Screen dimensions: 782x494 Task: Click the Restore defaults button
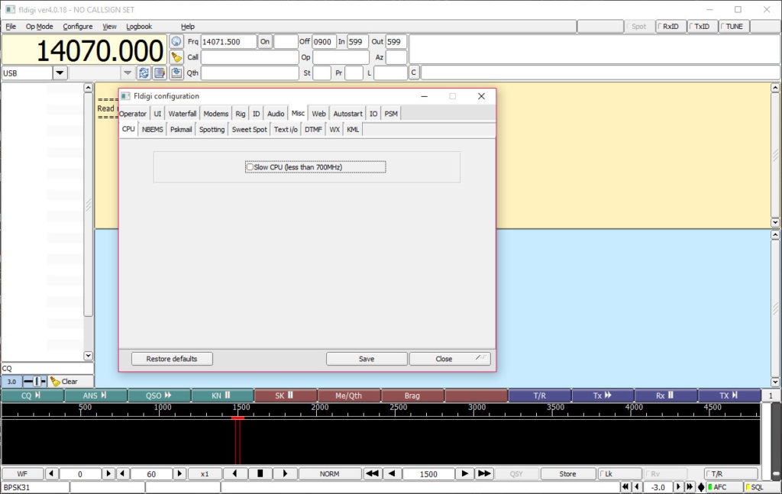click(172, 359)
